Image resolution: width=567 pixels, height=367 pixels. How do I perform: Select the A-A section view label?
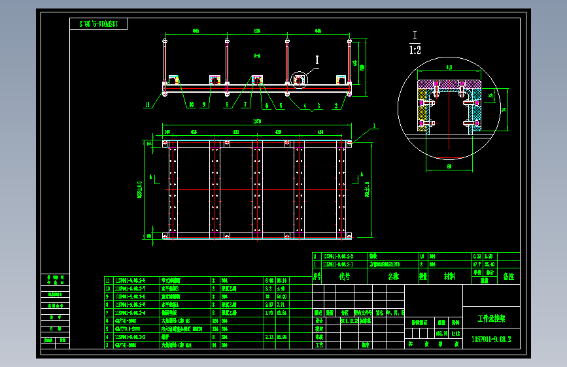[x=257, y=56]
